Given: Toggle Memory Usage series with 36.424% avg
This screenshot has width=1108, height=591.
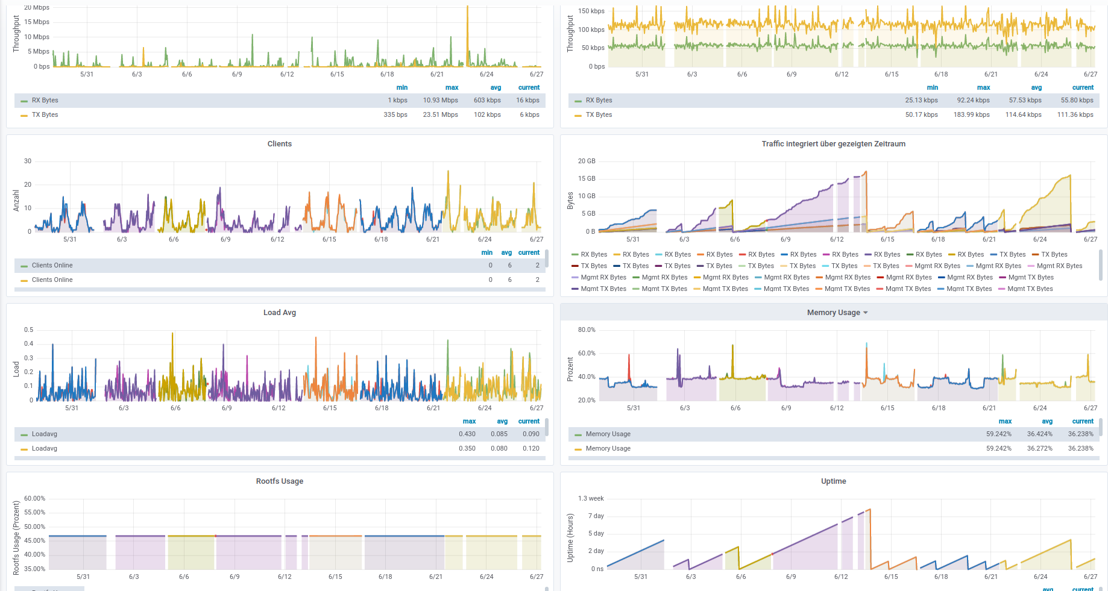Looking at the screenshot, I should (608, 434).
